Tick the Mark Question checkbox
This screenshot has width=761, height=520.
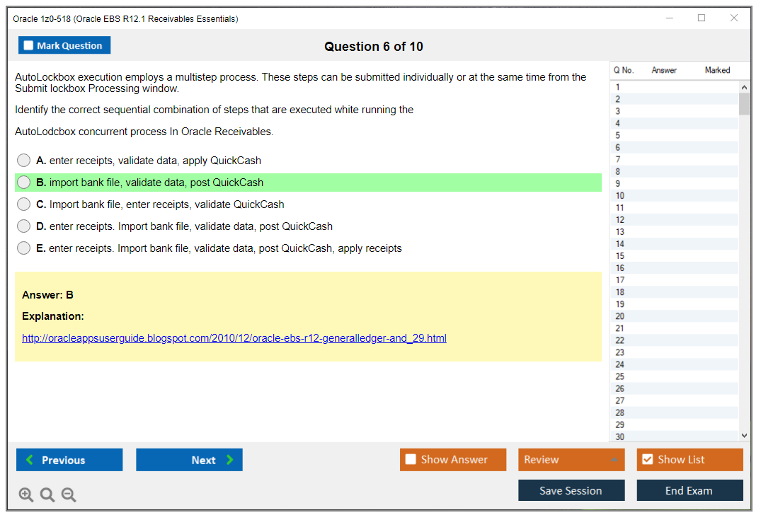coord(29,46)
